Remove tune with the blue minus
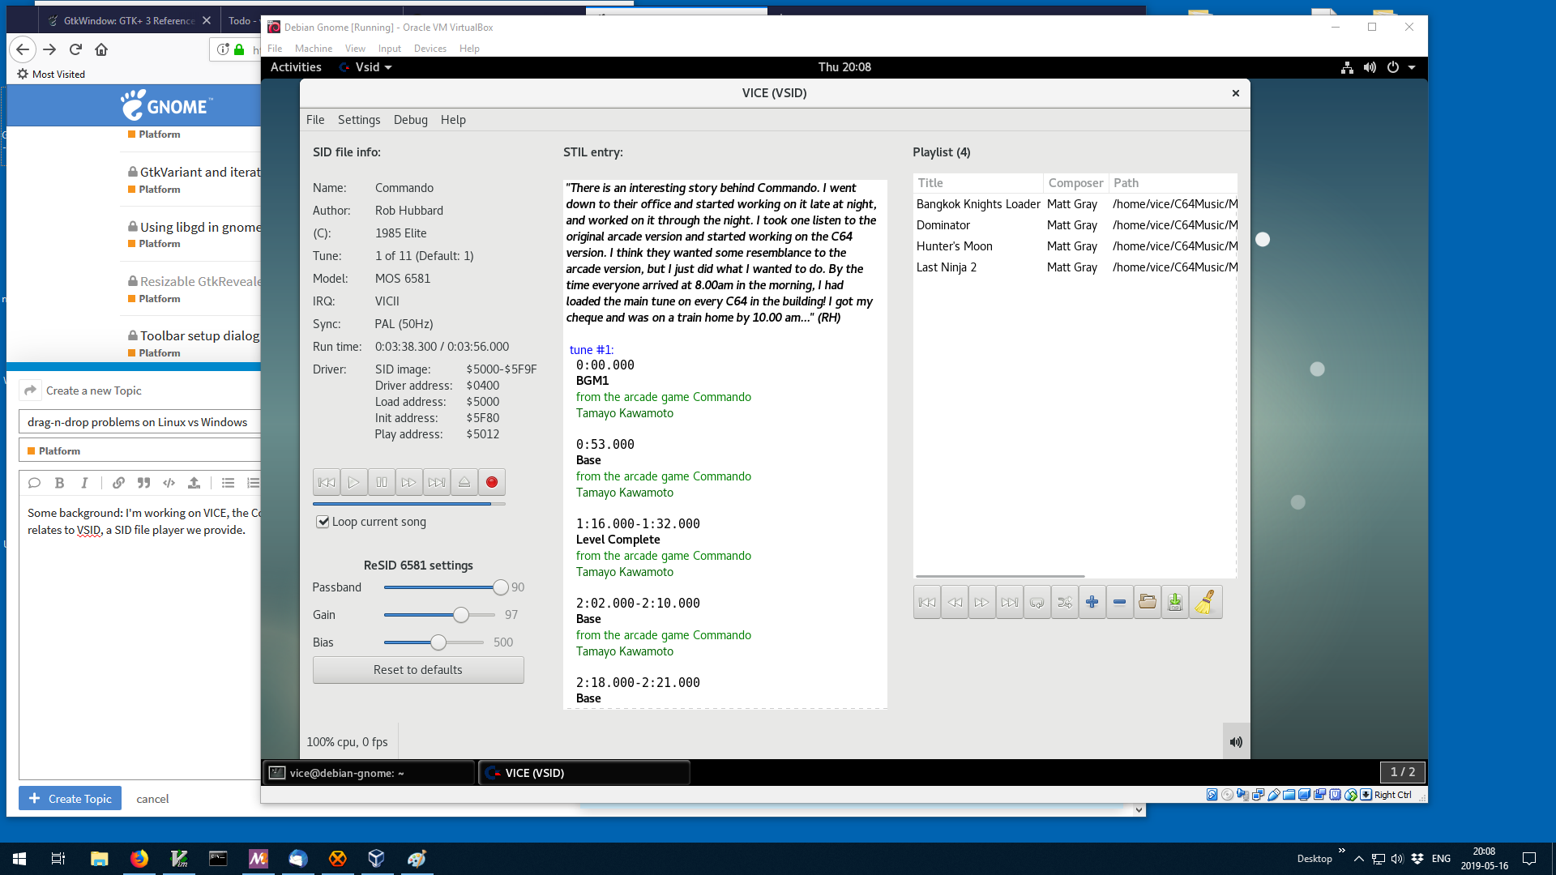1556x875 pixels. pyautogui.click(x=1120, y=602)
